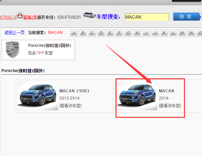
Task: Click 查看该车型 under MACAN 2014-
Action: click(x=170, y=106)
